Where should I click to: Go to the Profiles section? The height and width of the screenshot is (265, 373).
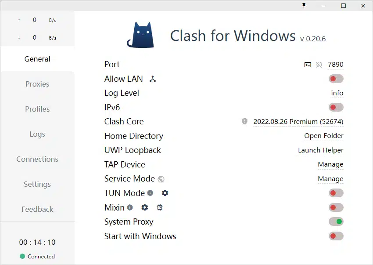point(37,109)
